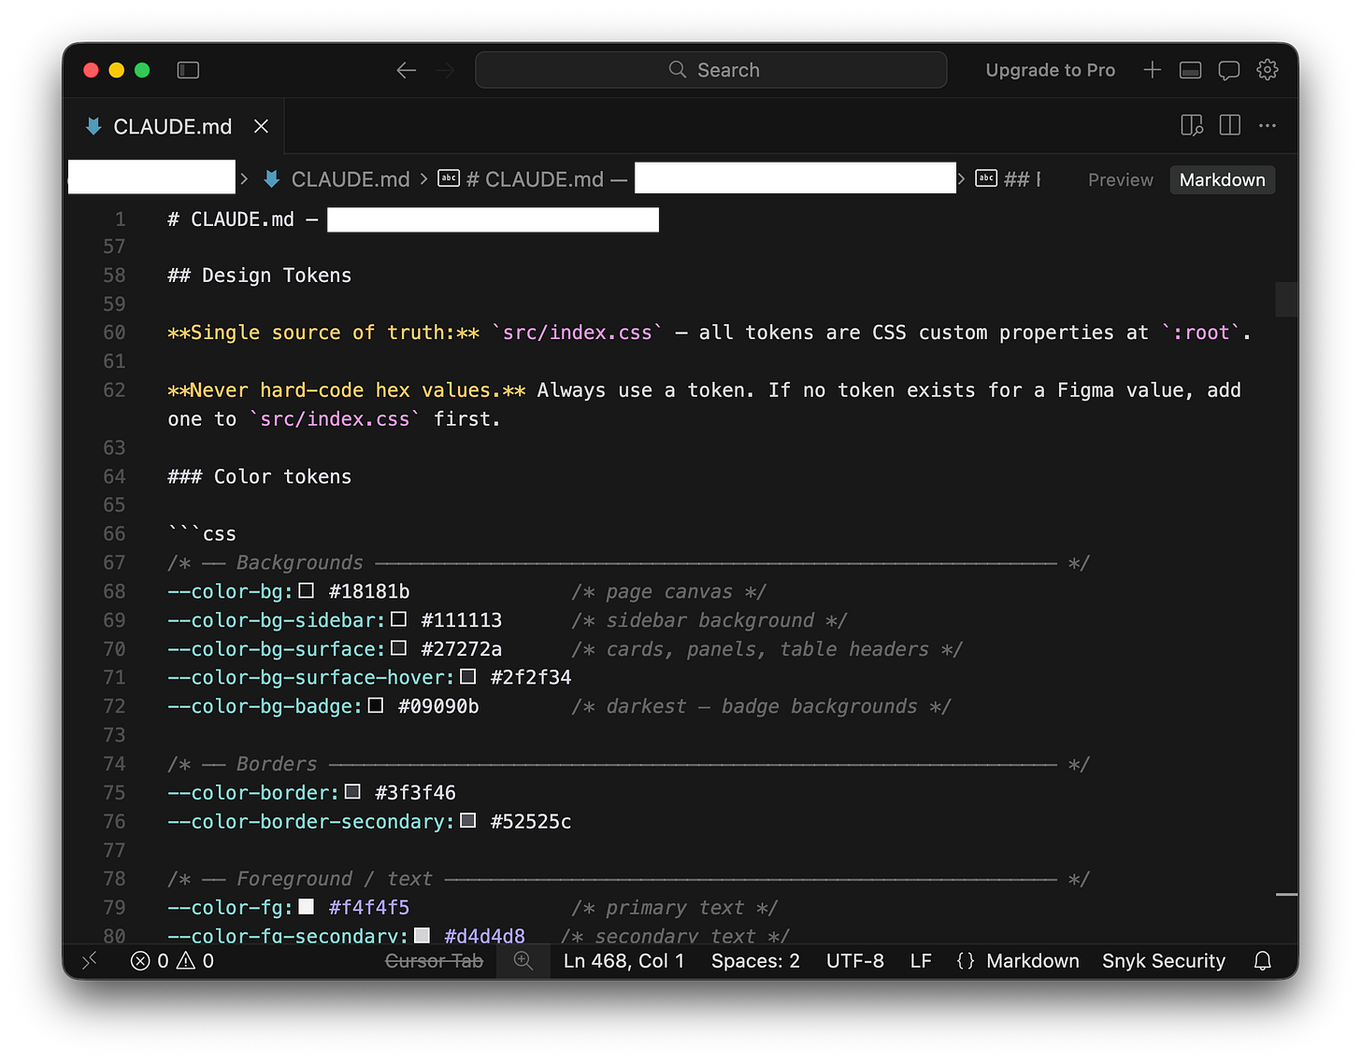This screenshot has width=1361, height=1062.
Task: Click the vertical scrollbar slider
Action: pyautogui.click(x=1286, y=300)
